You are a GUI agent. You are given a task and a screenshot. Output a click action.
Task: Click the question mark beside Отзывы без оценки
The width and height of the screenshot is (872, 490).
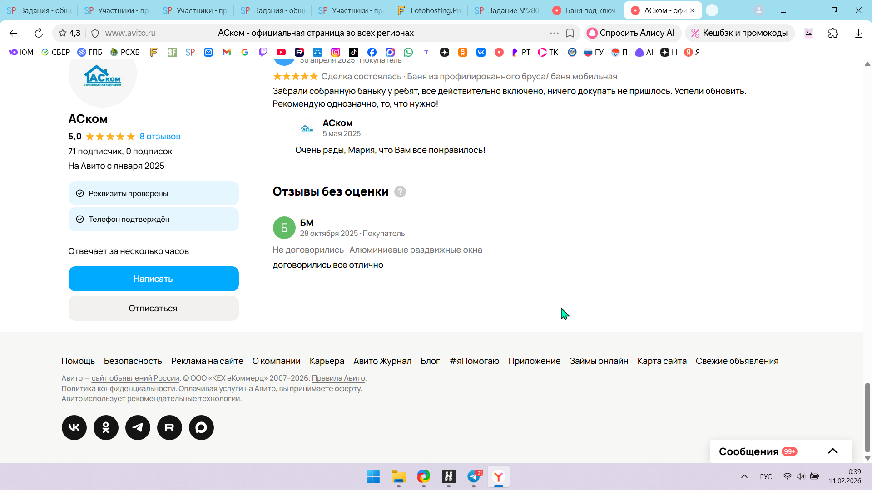click(x=400, y=192)
